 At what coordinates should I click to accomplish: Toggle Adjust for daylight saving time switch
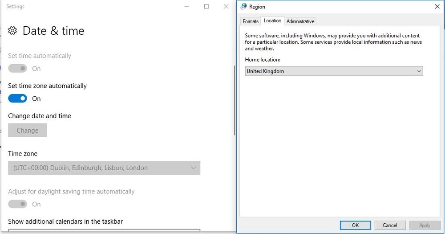pos(18,204)
